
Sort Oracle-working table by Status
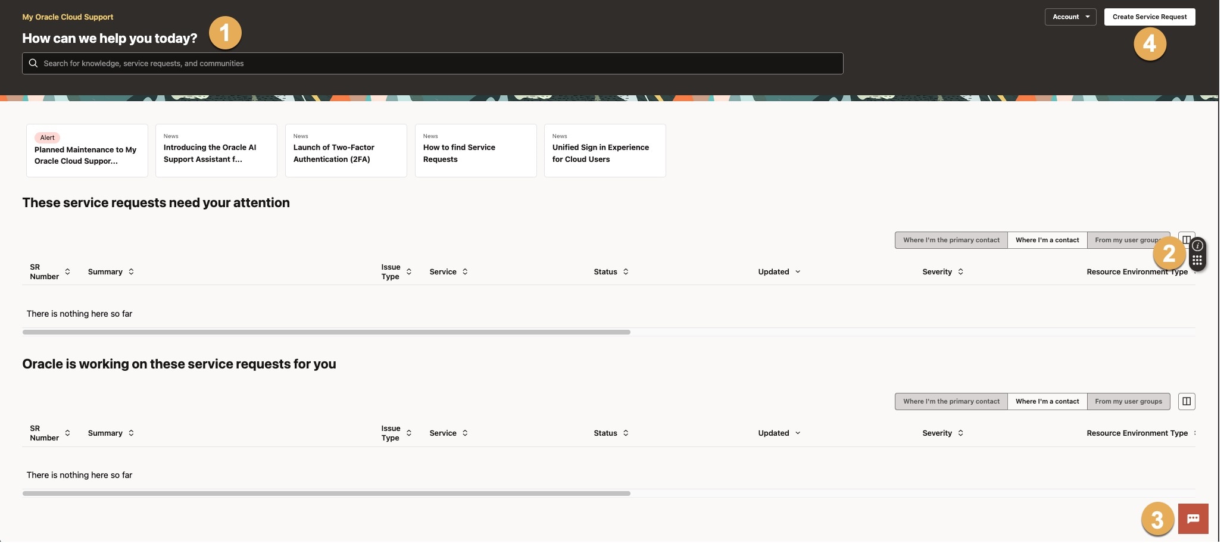(626, 433)
